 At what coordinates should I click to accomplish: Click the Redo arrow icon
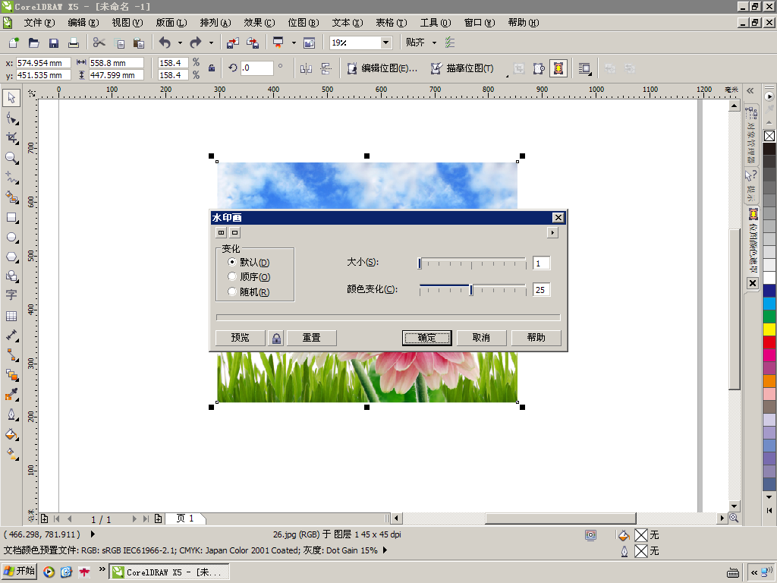click(196, 43)
